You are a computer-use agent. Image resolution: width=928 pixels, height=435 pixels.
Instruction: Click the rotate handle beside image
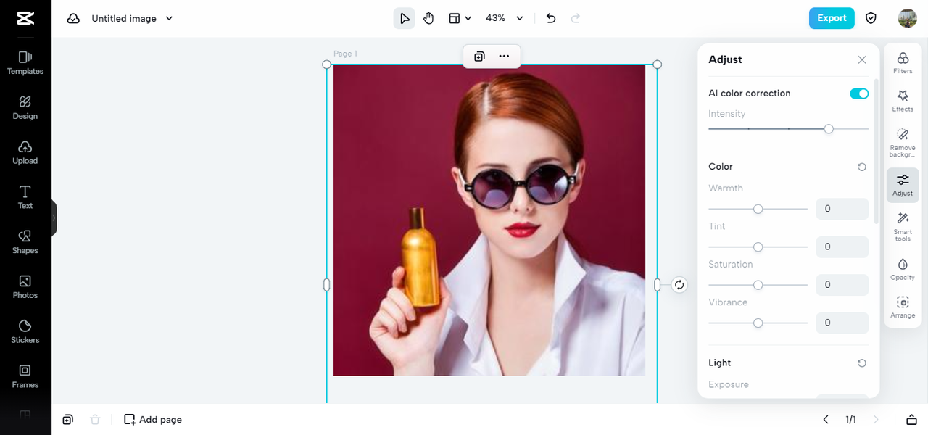click(x=679, y=285)
